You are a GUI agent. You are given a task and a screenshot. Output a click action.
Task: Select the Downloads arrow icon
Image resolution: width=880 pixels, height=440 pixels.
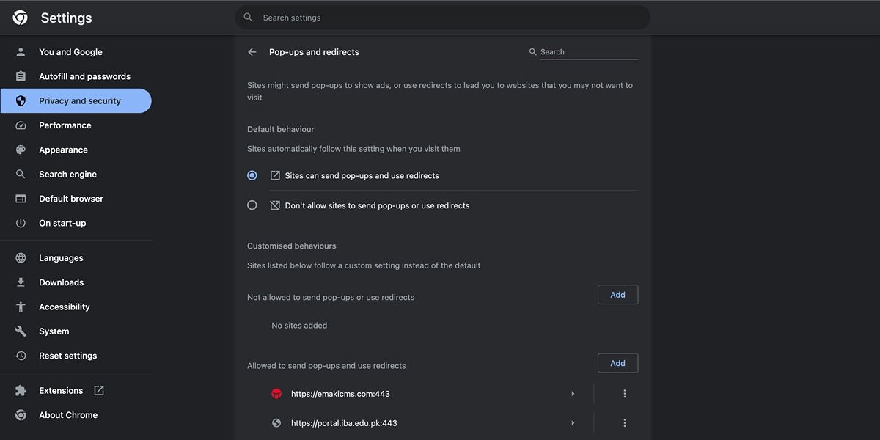[x=21, y=282]
